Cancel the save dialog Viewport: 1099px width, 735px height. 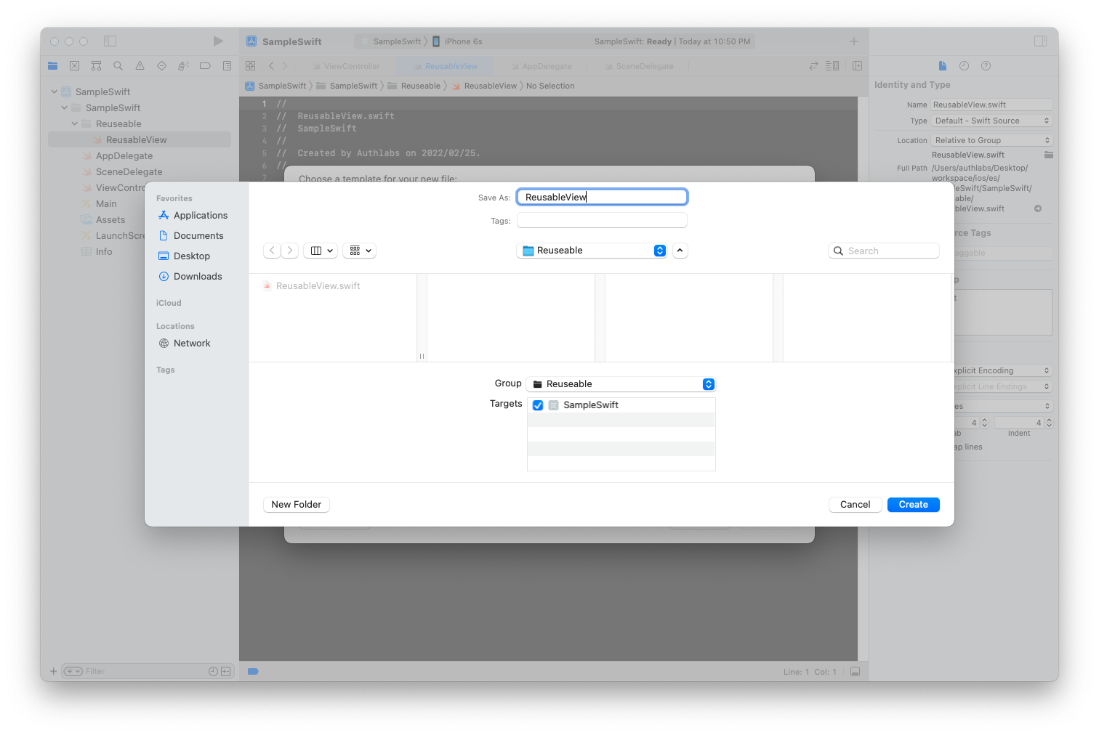[x=855, y=505]
